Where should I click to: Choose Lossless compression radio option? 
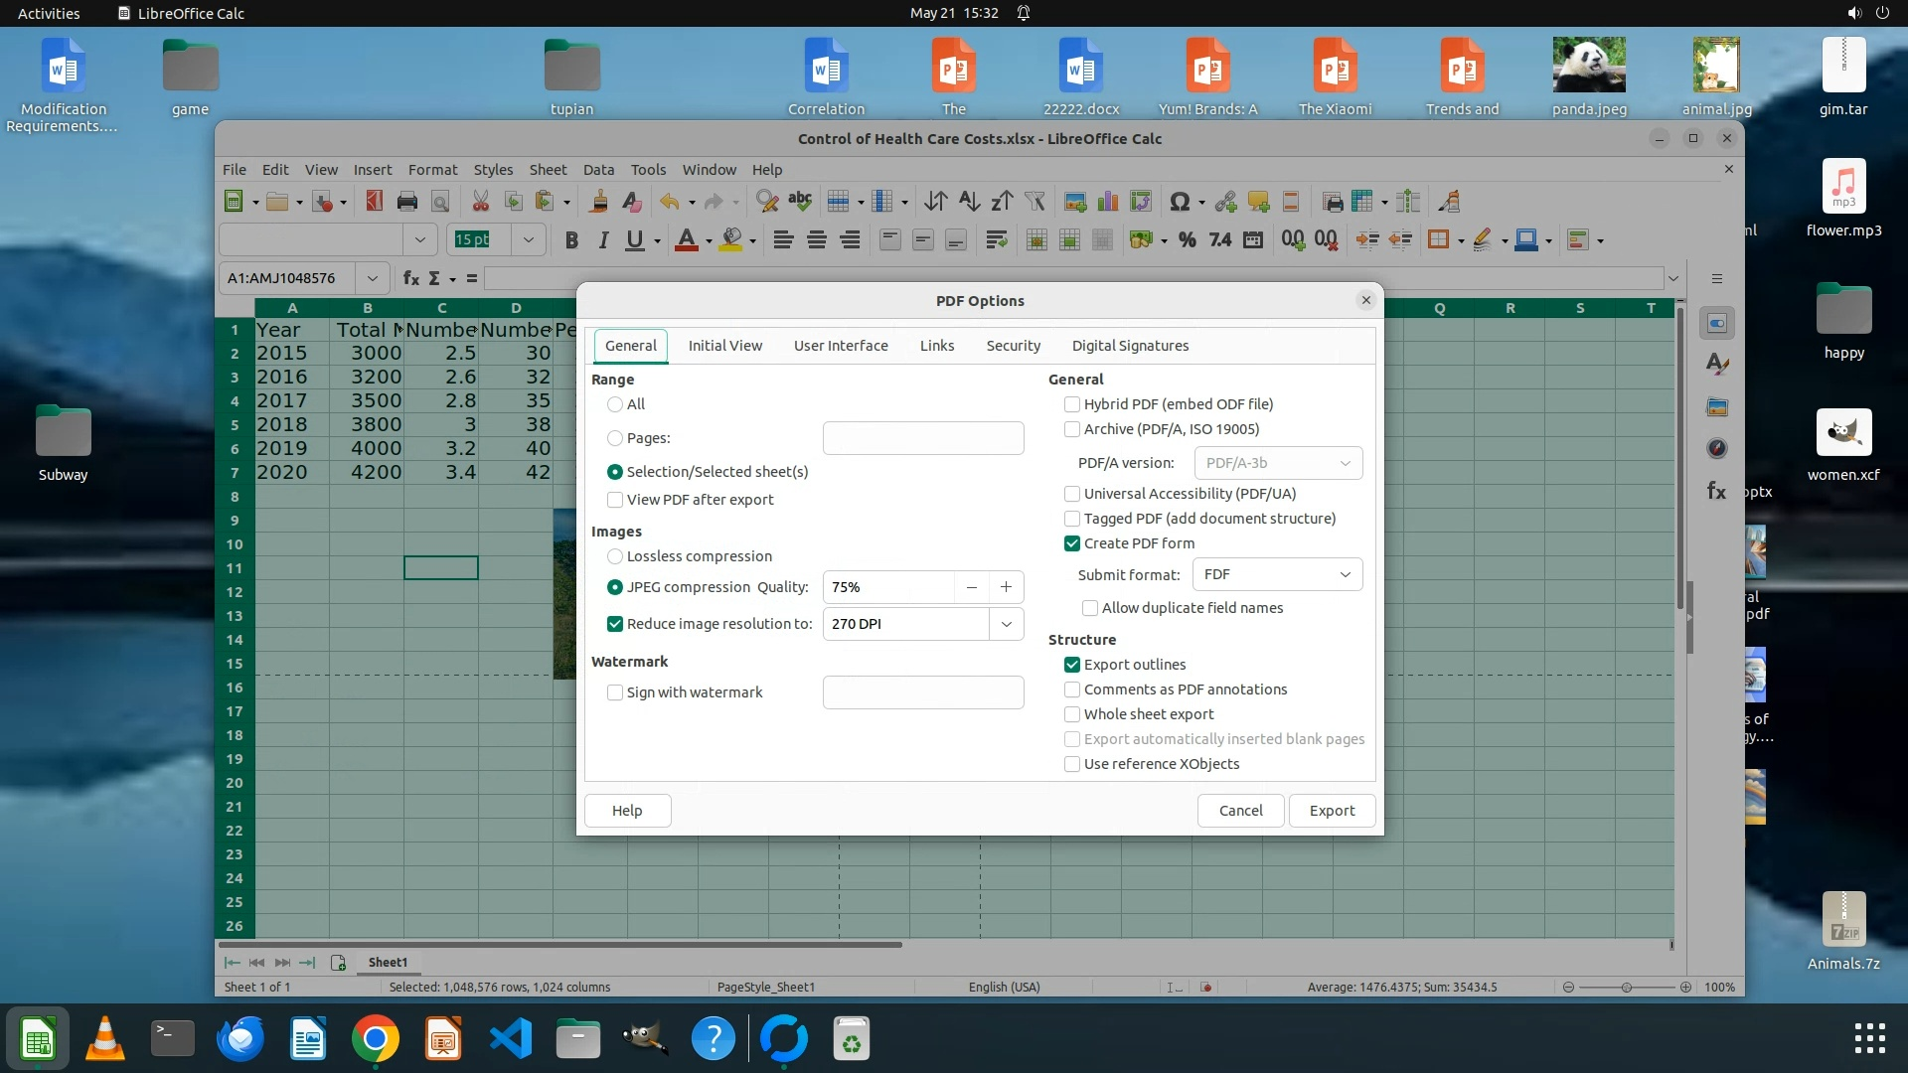(615, 556)
